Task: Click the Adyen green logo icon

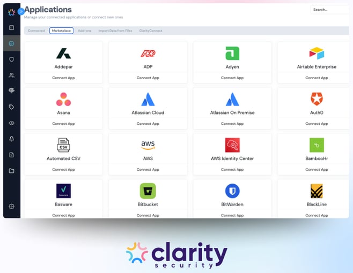Action: [x=232, y=53]
